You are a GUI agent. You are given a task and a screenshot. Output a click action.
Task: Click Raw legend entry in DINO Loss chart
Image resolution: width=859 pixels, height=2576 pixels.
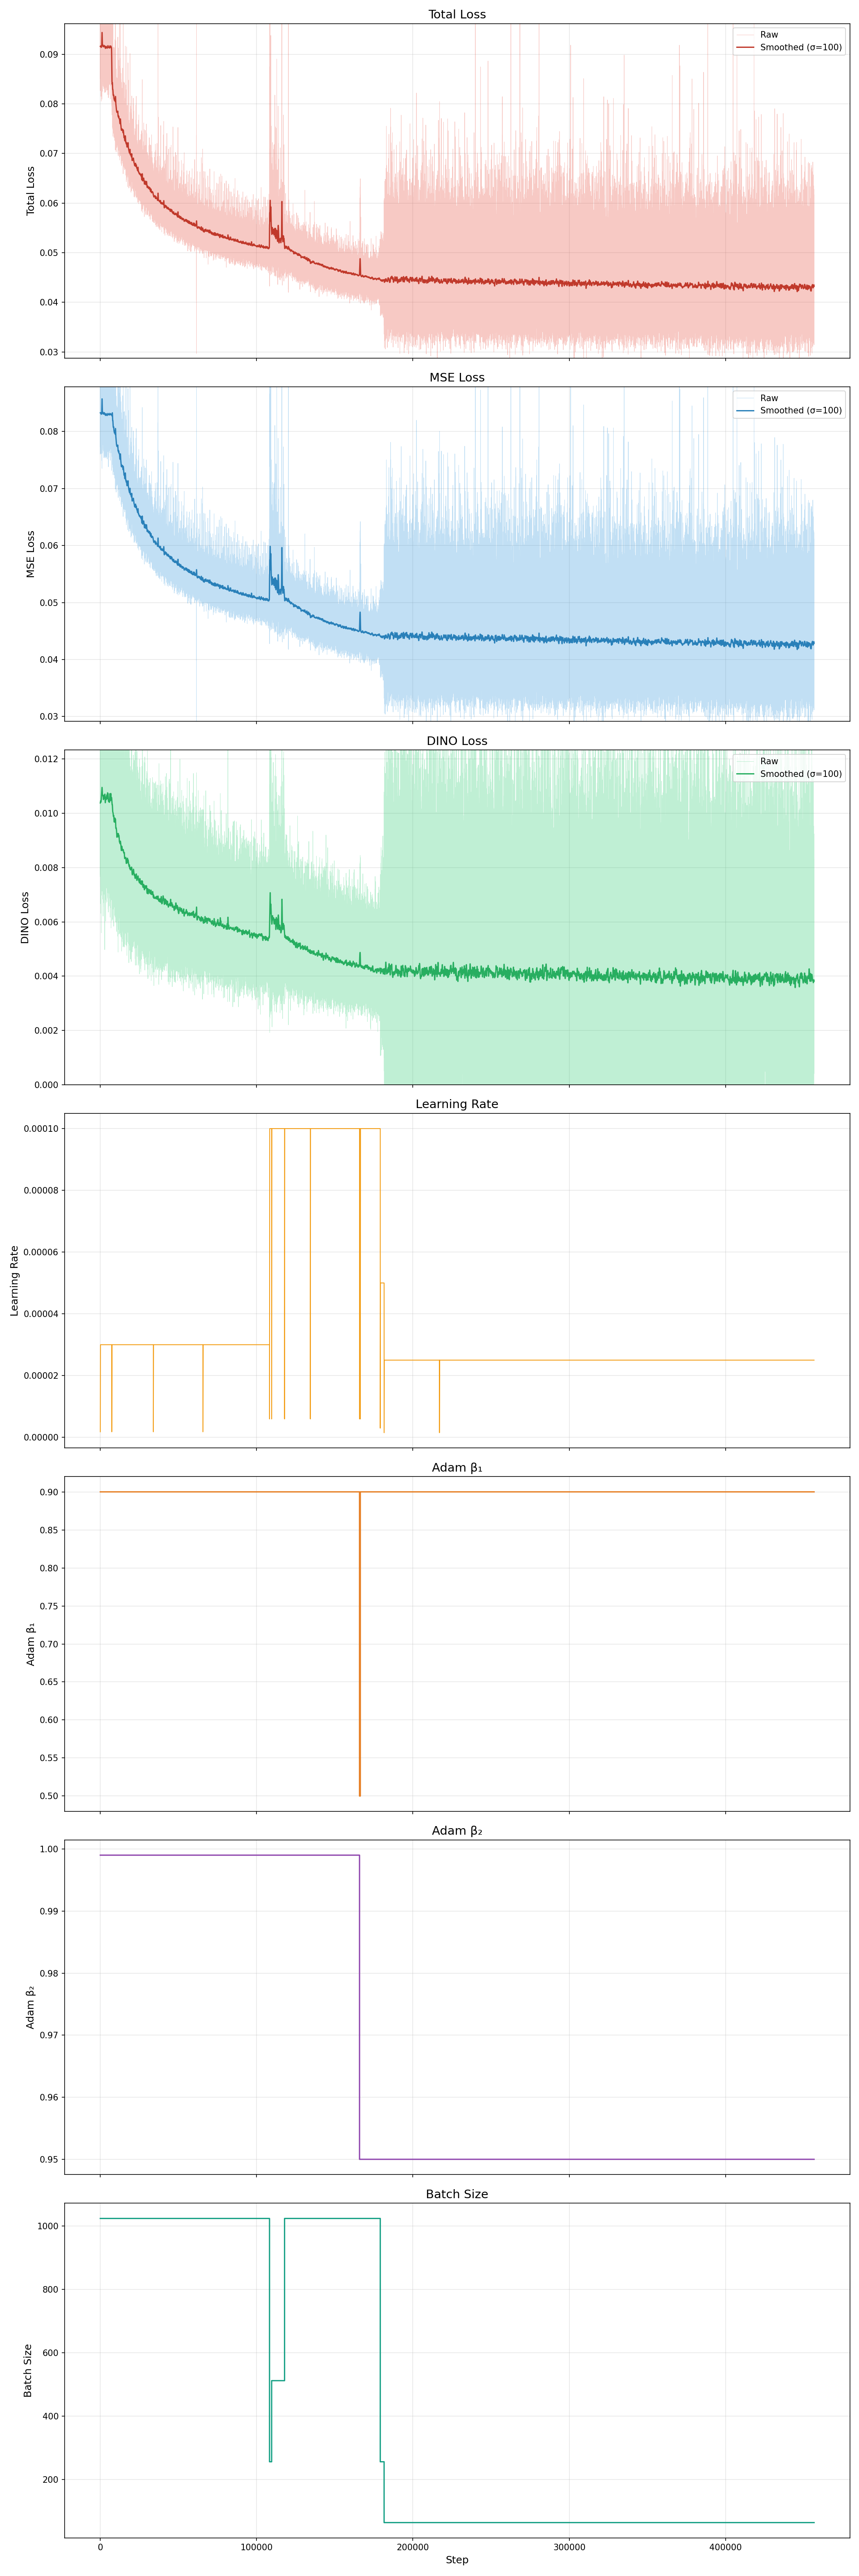click(768, 761)
